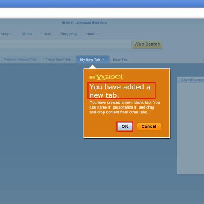The image size is (204, 204).
Task: Click the Web Search button
Action: pyautogui.click(x=147, y=44)
